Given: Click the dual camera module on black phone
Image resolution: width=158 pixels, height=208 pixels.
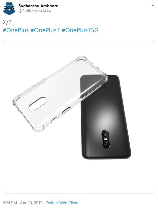Looking at the screenshot, I should tap(106, 139).
